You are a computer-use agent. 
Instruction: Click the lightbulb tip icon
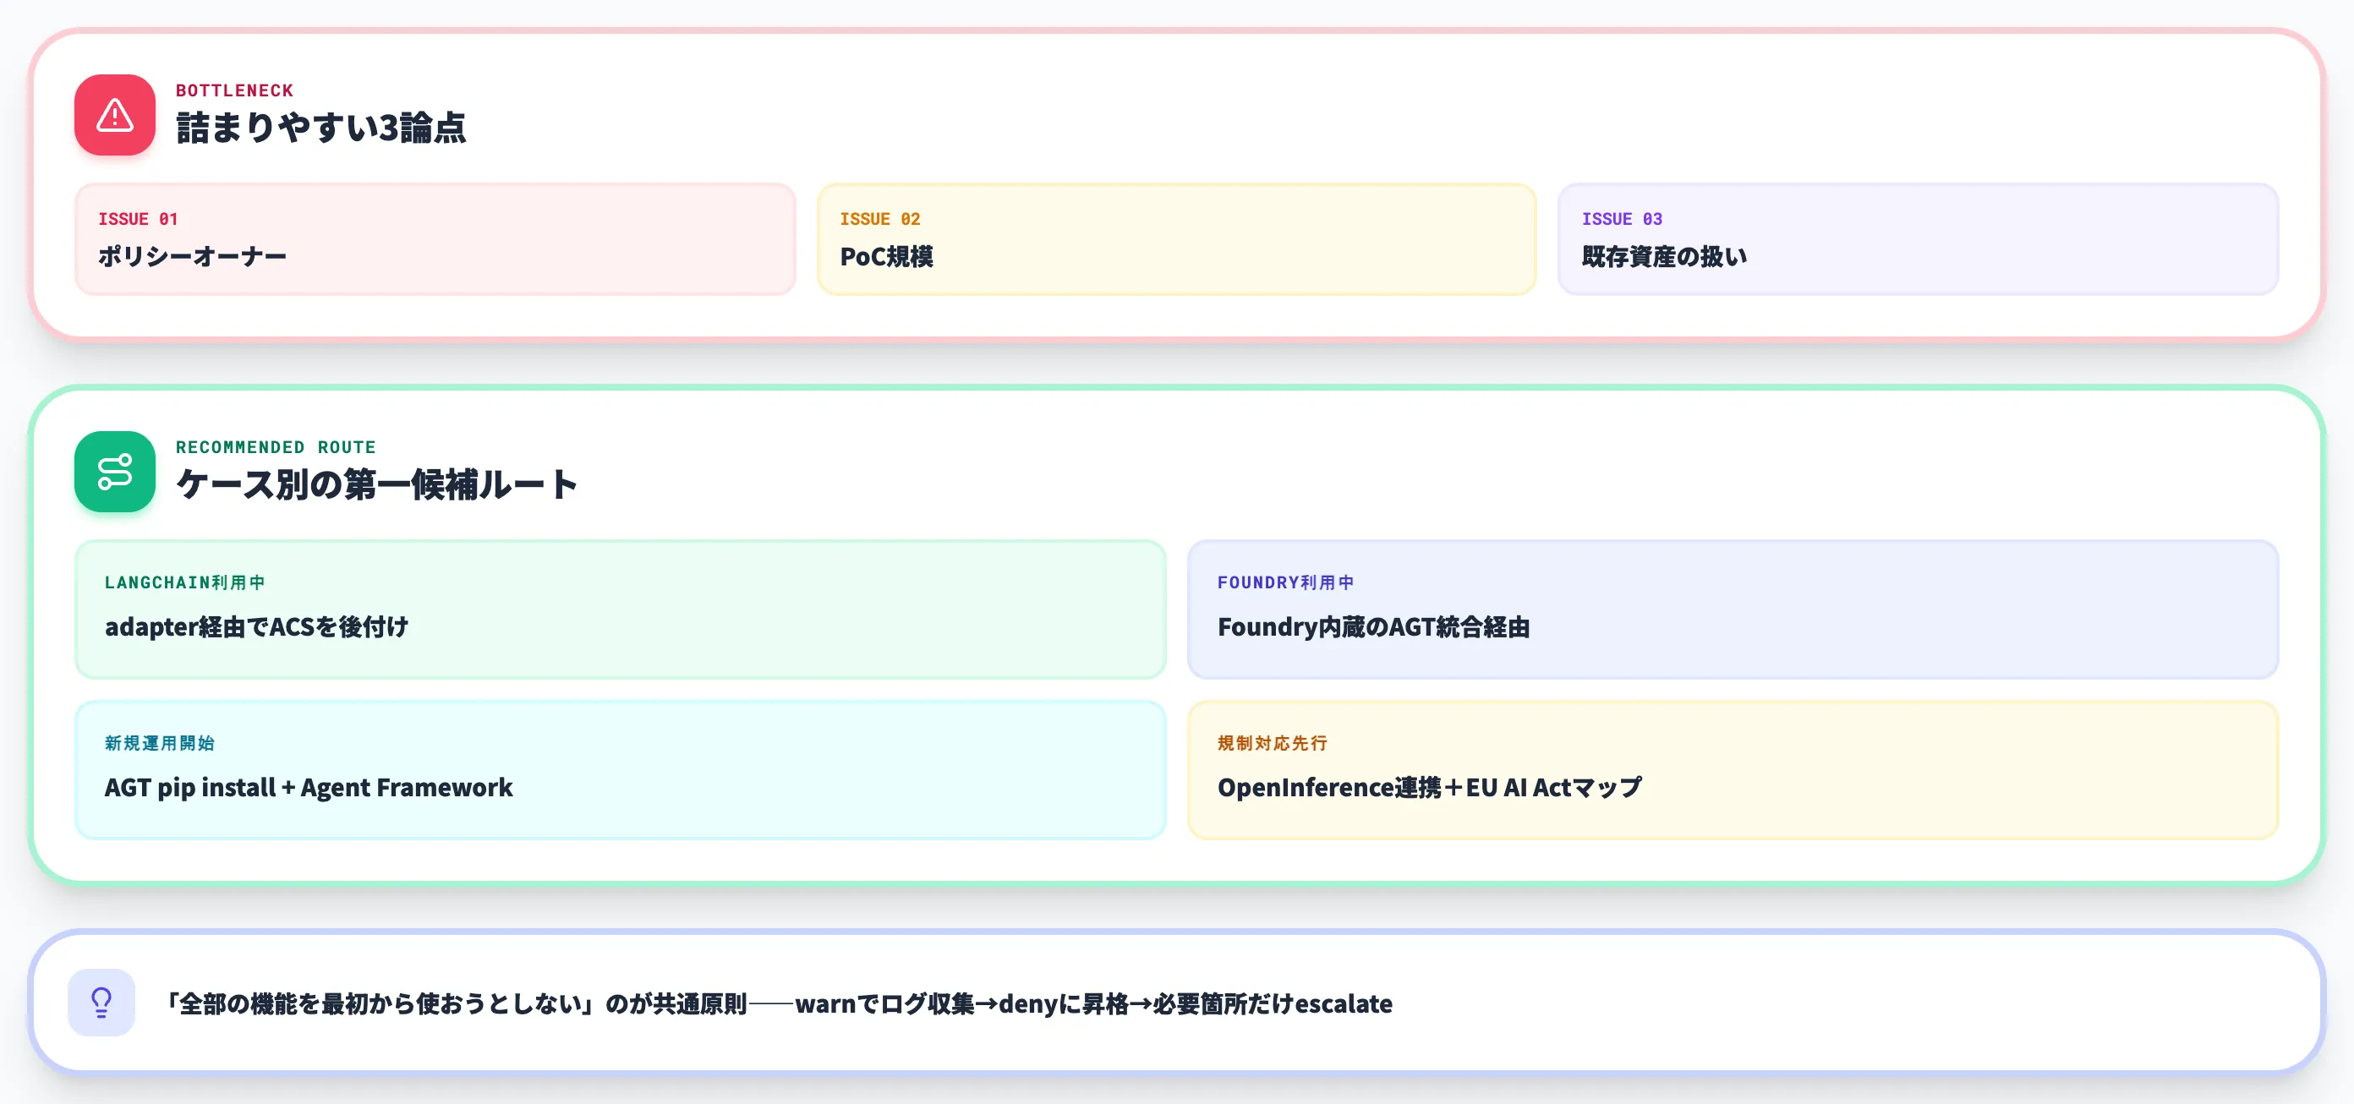pos(101,1003)
